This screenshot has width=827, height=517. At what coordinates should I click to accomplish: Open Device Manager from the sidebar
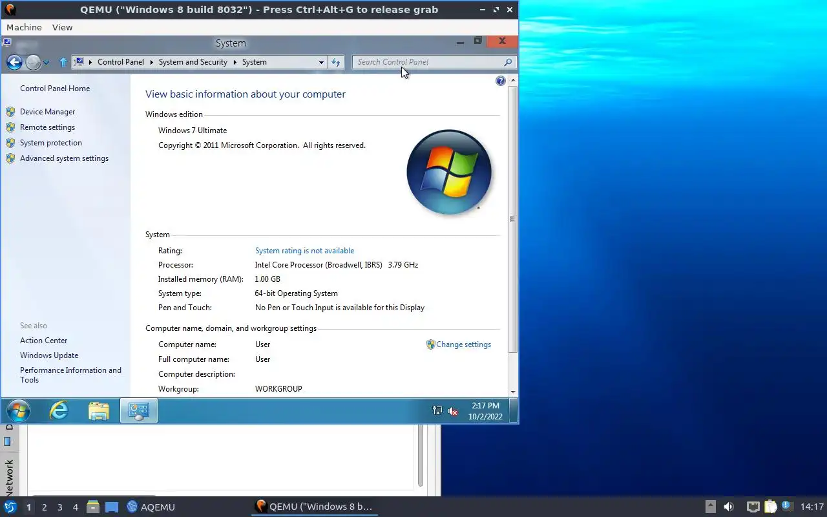[x=47, y=112]
